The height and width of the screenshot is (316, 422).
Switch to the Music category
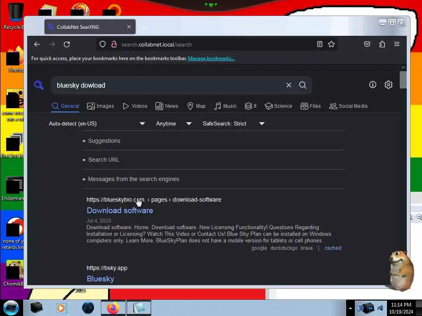[225, 106]
